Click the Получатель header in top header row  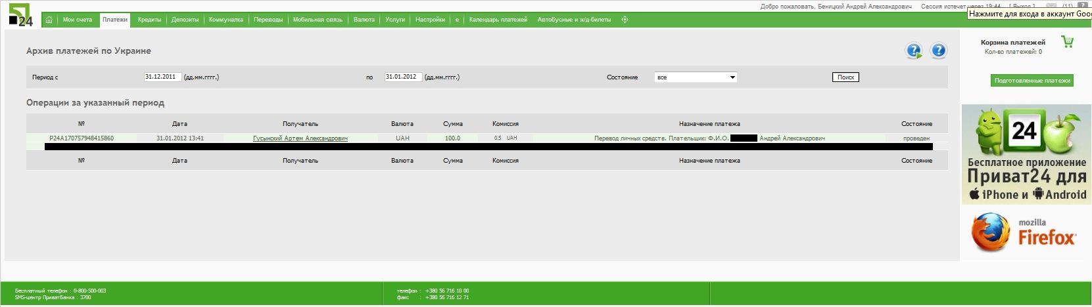pos(300,124)
